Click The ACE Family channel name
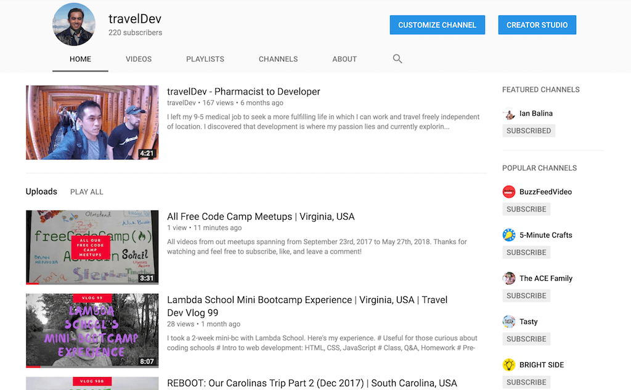Screen dimensions: 631x390 pyautogui.click(x=546, y=278)
